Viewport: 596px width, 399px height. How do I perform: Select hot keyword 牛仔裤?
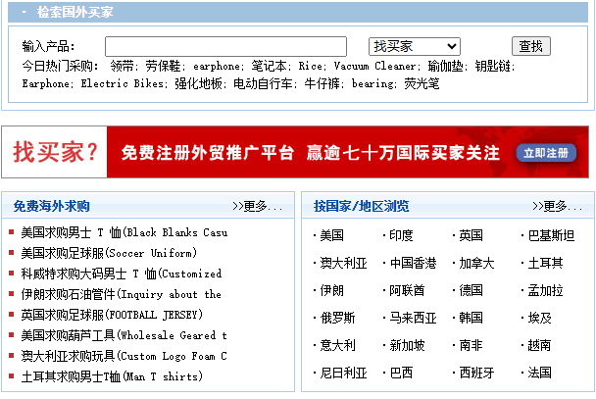click(x=322, y=83)
